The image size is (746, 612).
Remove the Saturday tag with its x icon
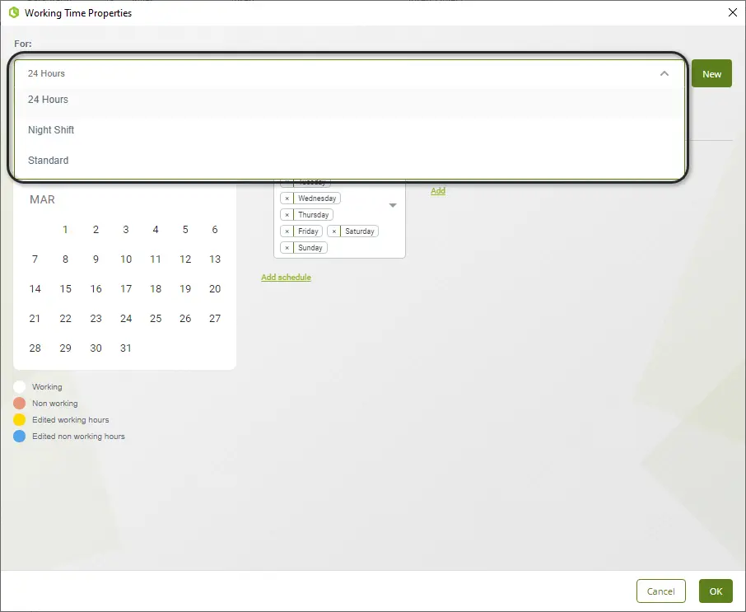coord(334,231)
